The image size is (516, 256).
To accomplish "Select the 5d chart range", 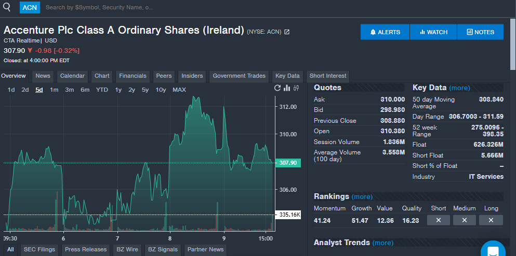I will coord(39,90).
